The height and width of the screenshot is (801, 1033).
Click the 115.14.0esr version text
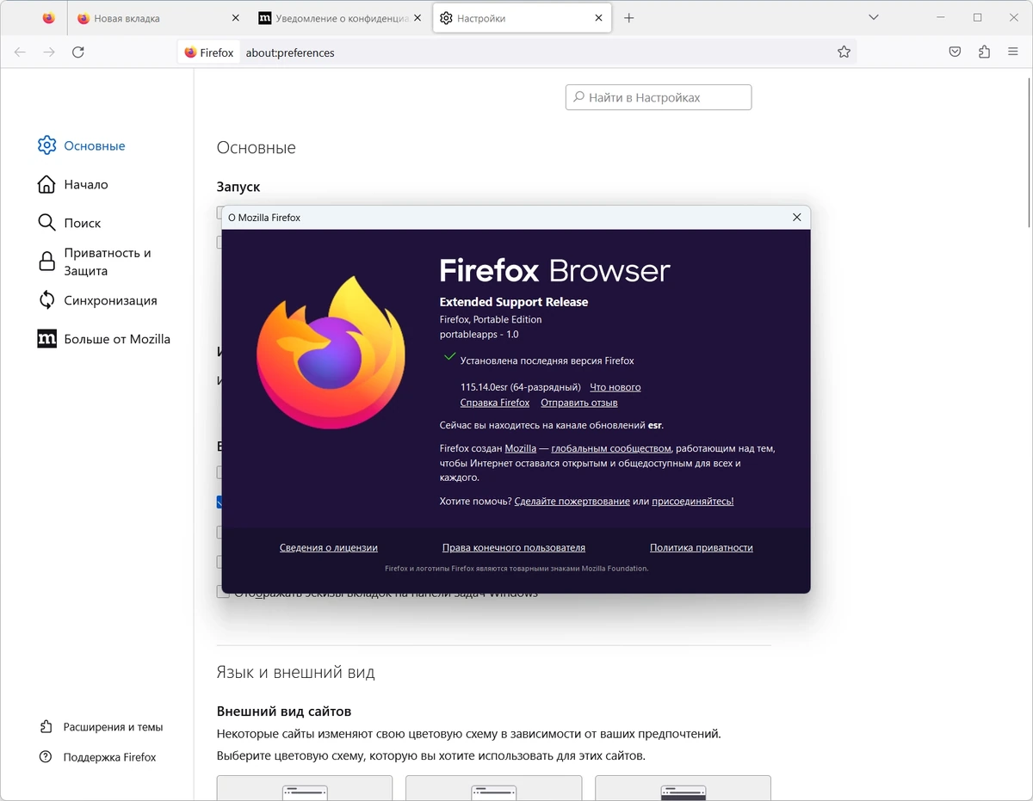pyautogui.click(x=521, y=387)
